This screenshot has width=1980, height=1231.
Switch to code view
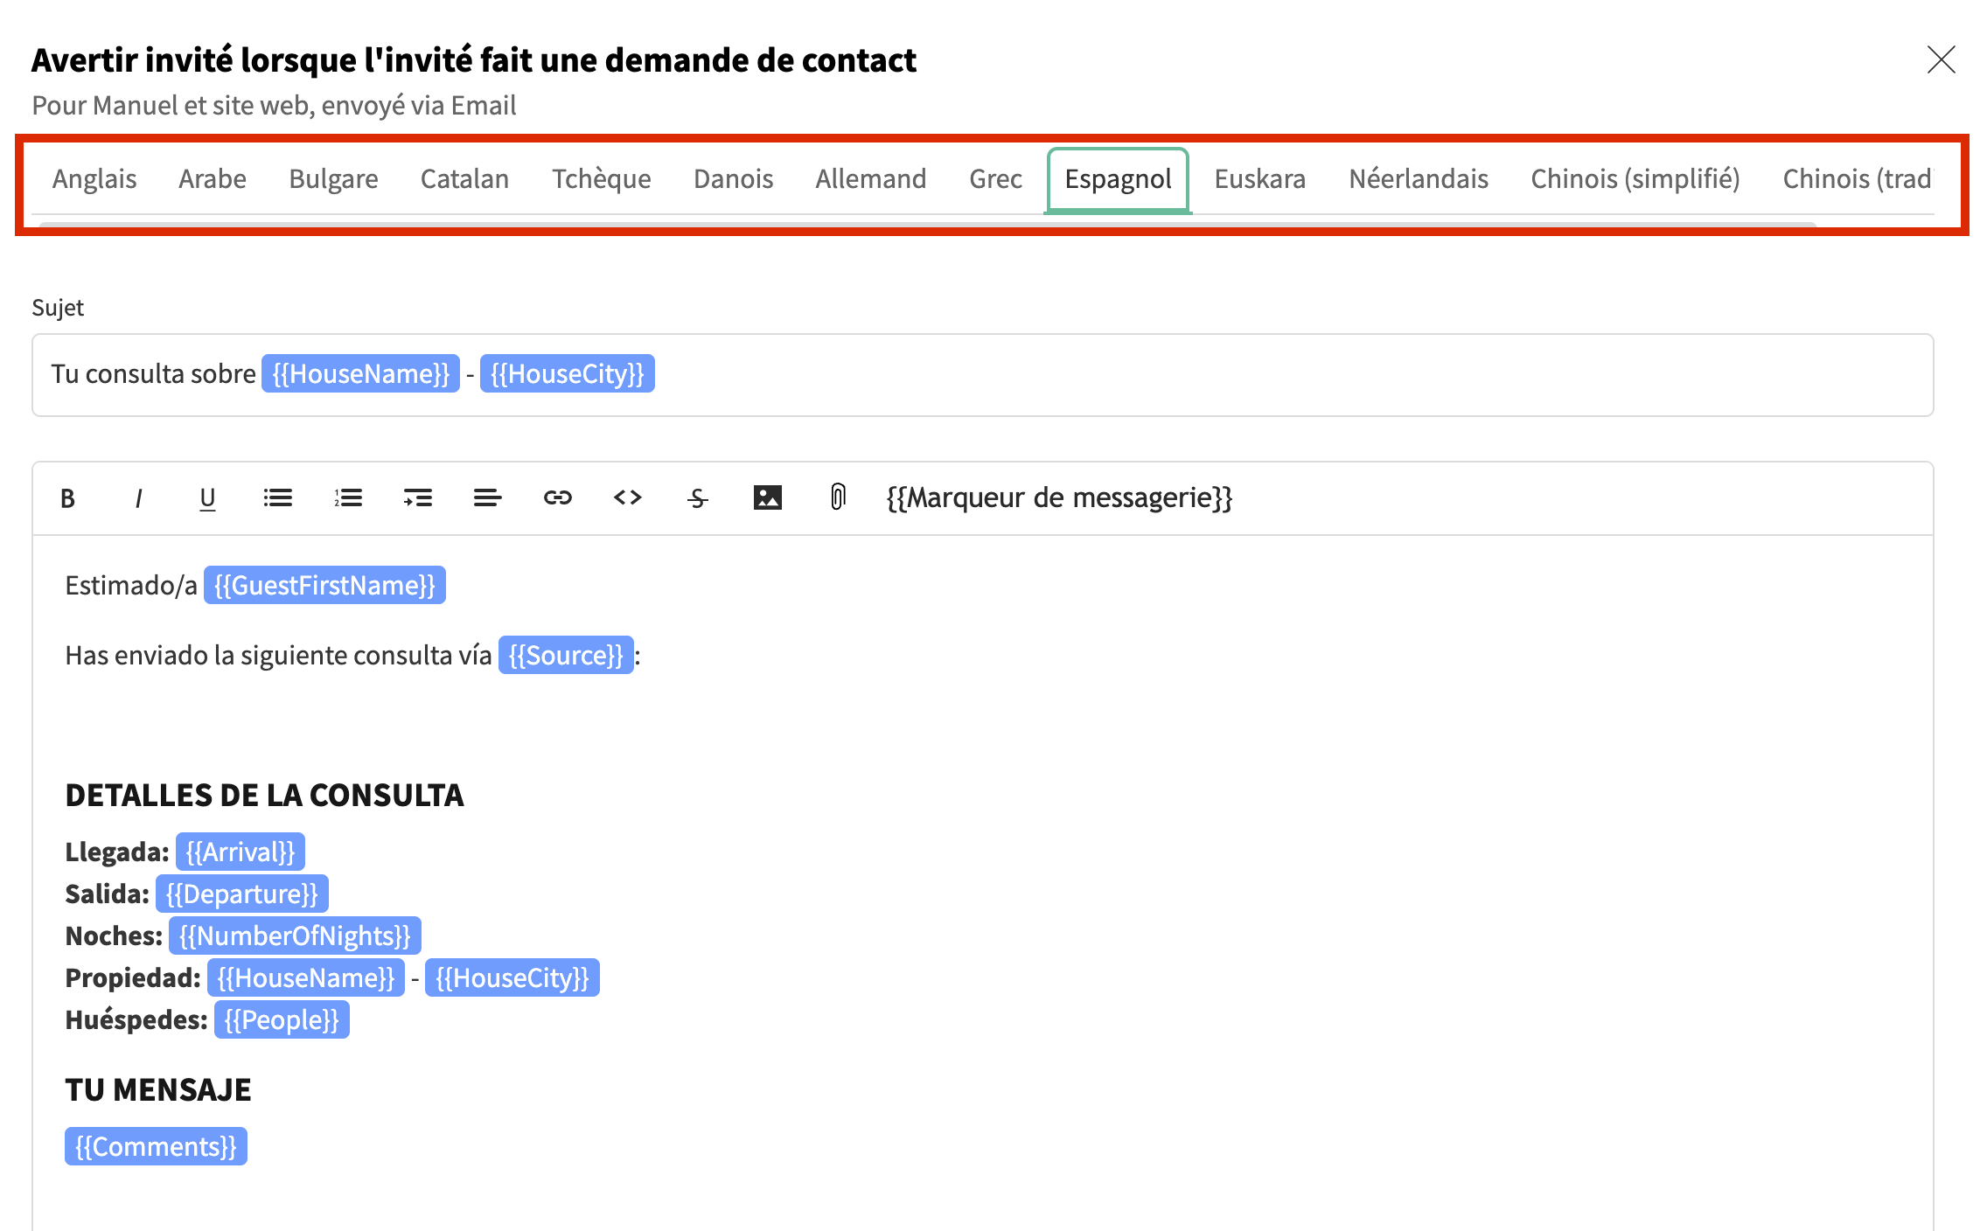(x=628, y=498)
